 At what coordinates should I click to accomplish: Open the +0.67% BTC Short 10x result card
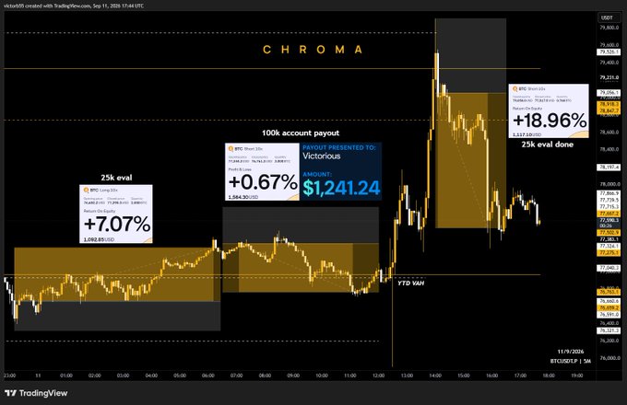pos(262,171)
